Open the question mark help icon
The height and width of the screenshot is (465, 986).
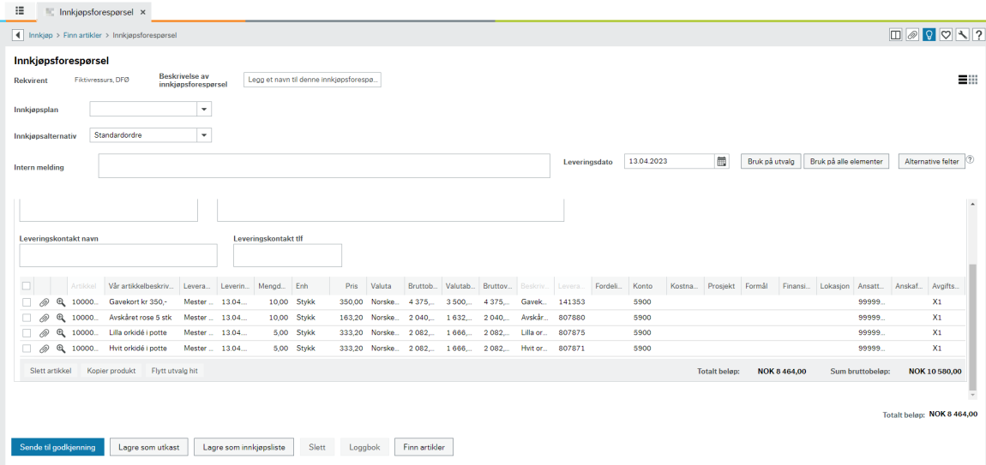tap(977, 35)
